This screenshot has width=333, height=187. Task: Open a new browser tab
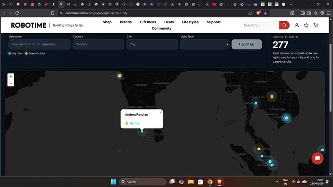pyautogui.click(x=291, y=4)
